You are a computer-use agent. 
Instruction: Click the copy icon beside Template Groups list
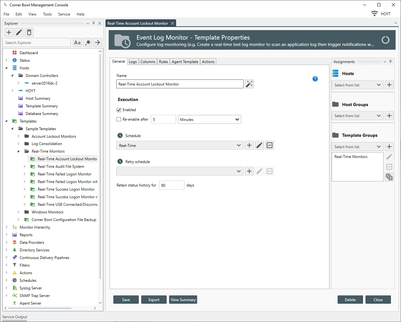[x=389, y=177]
